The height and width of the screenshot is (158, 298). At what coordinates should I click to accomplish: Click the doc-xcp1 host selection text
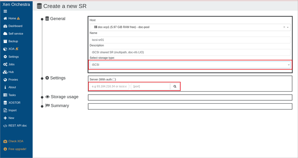tap(124, 27)
